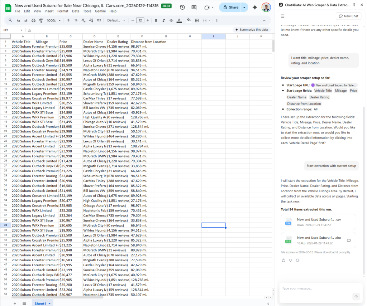Toggle strikethrough formatting

tap(171, 20)
